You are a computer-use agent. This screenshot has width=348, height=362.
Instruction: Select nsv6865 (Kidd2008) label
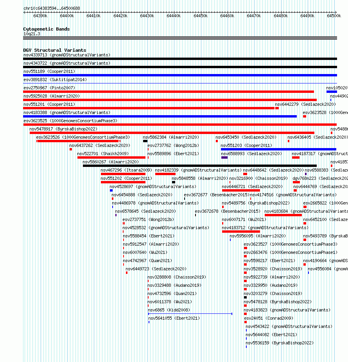tap(169, 310)
